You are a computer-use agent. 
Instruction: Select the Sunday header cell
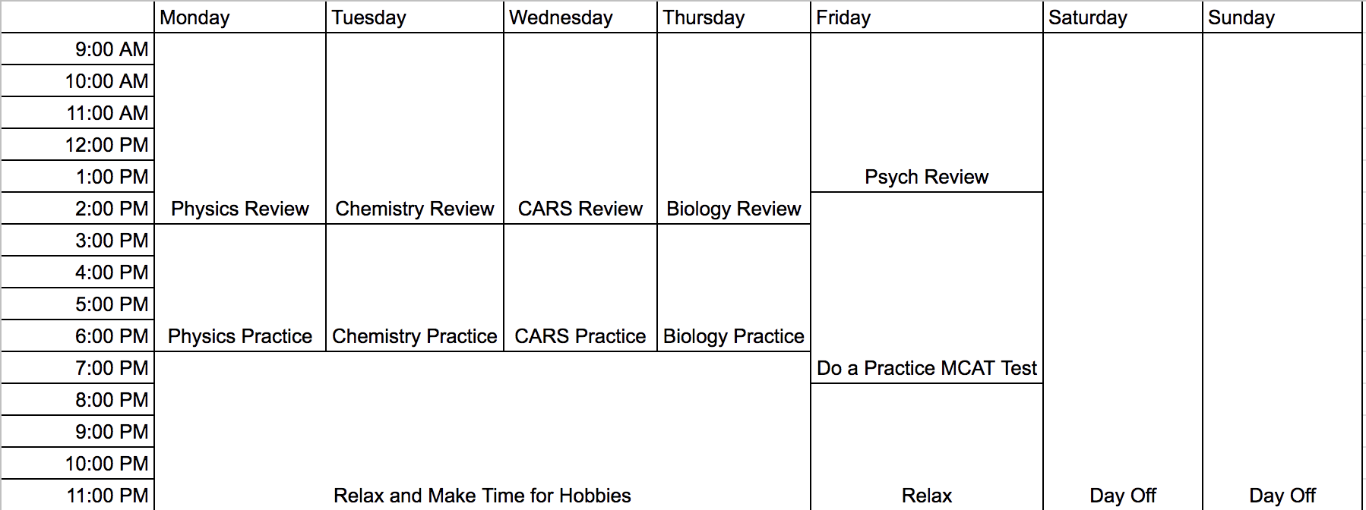click(1282, 17)
